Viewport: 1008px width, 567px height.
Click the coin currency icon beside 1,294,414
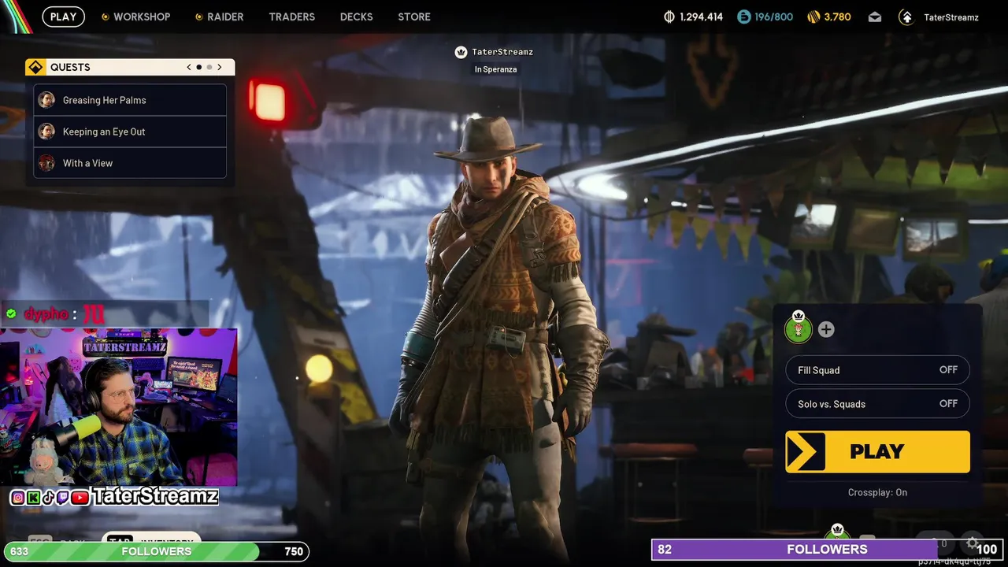[670, 17]
